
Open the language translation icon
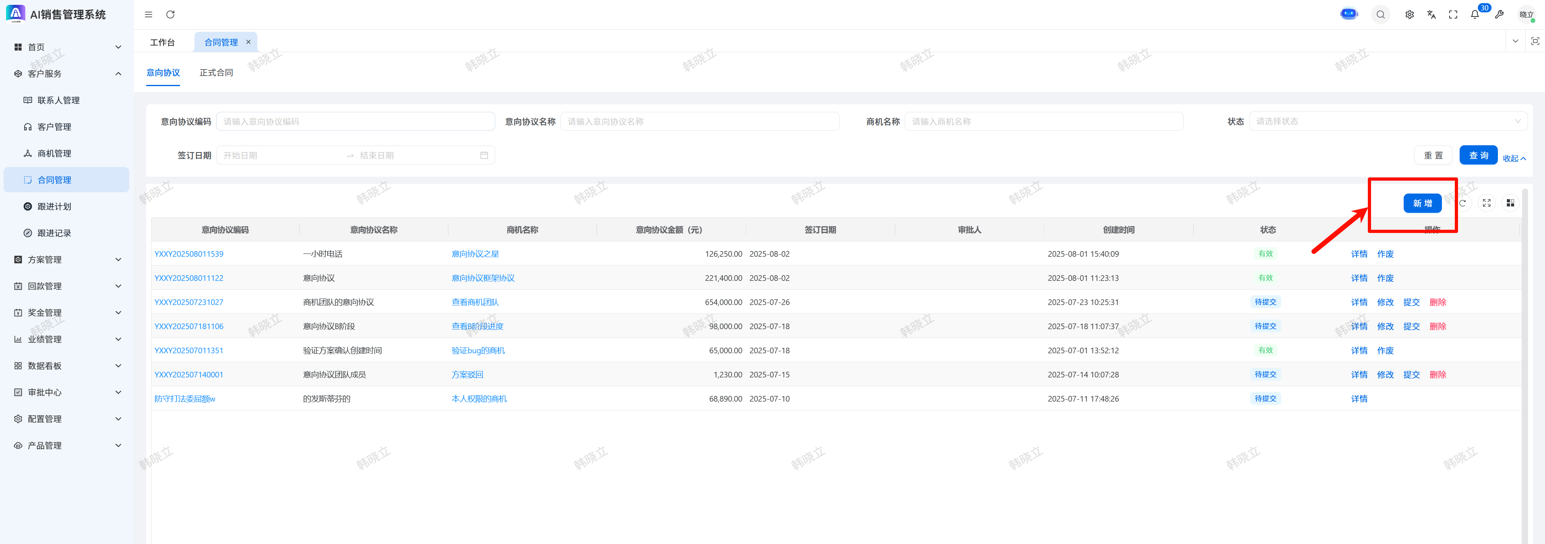coord(1431,14)
